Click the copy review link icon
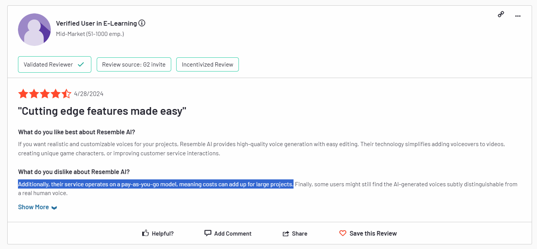 click(x=501, y=15)
